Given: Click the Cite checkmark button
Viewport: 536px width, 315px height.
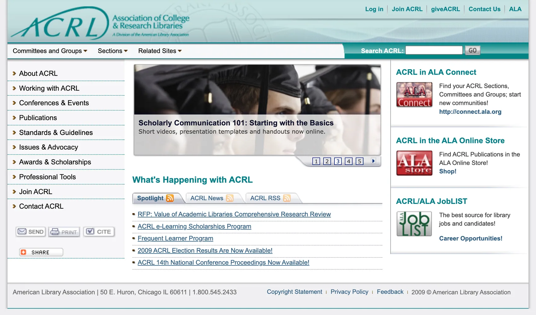Looking at the screenshot, I should point(99,232).
